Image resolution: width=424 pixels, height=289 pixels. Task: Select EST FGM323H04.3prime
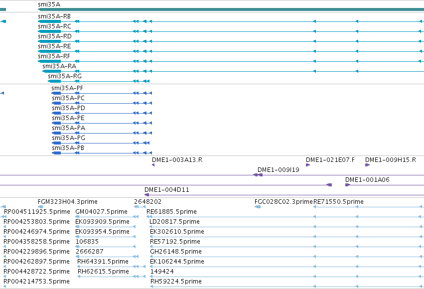click(68, 202)
